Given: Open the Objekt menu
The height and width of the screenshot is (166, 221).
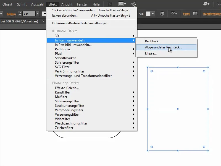Looking at the screenshot, I should (x=7, y=4).
